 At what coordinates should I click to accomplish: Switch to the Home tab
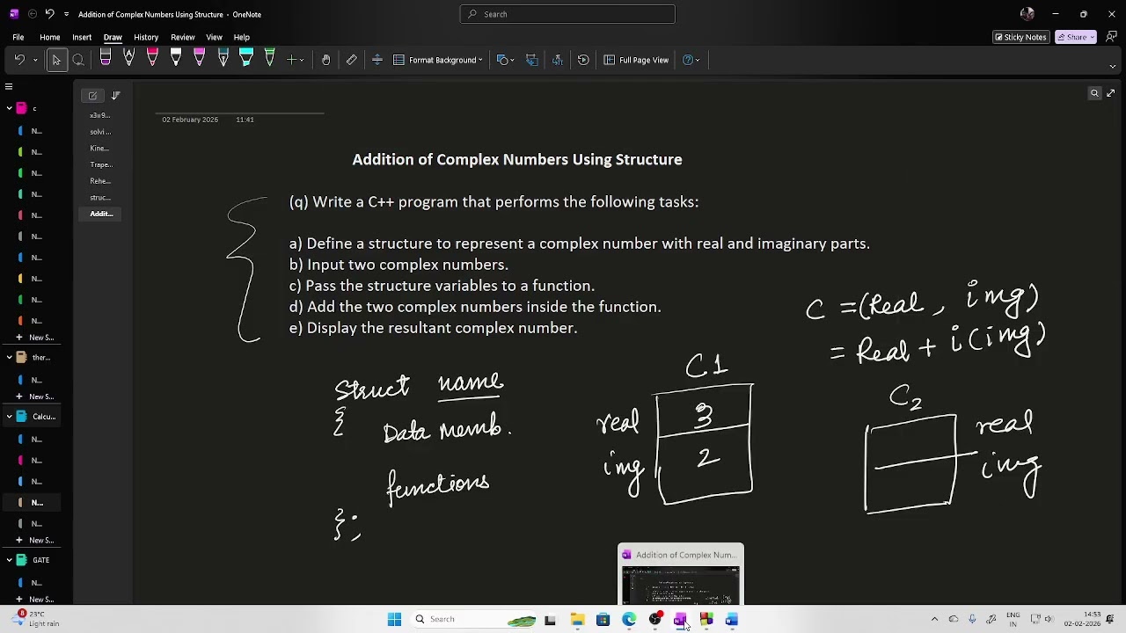[x=49, y=38]
